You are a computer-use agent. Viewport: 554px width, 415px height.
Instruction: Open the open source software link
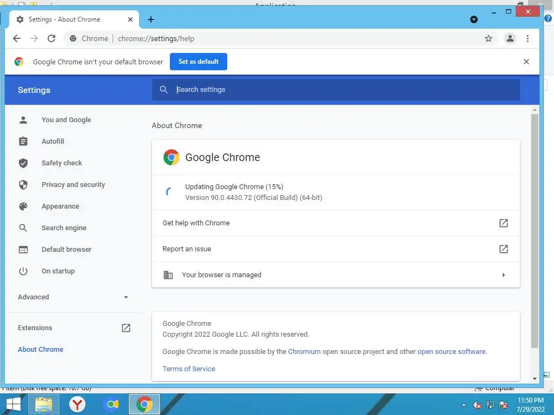click(x=452, y=351)
